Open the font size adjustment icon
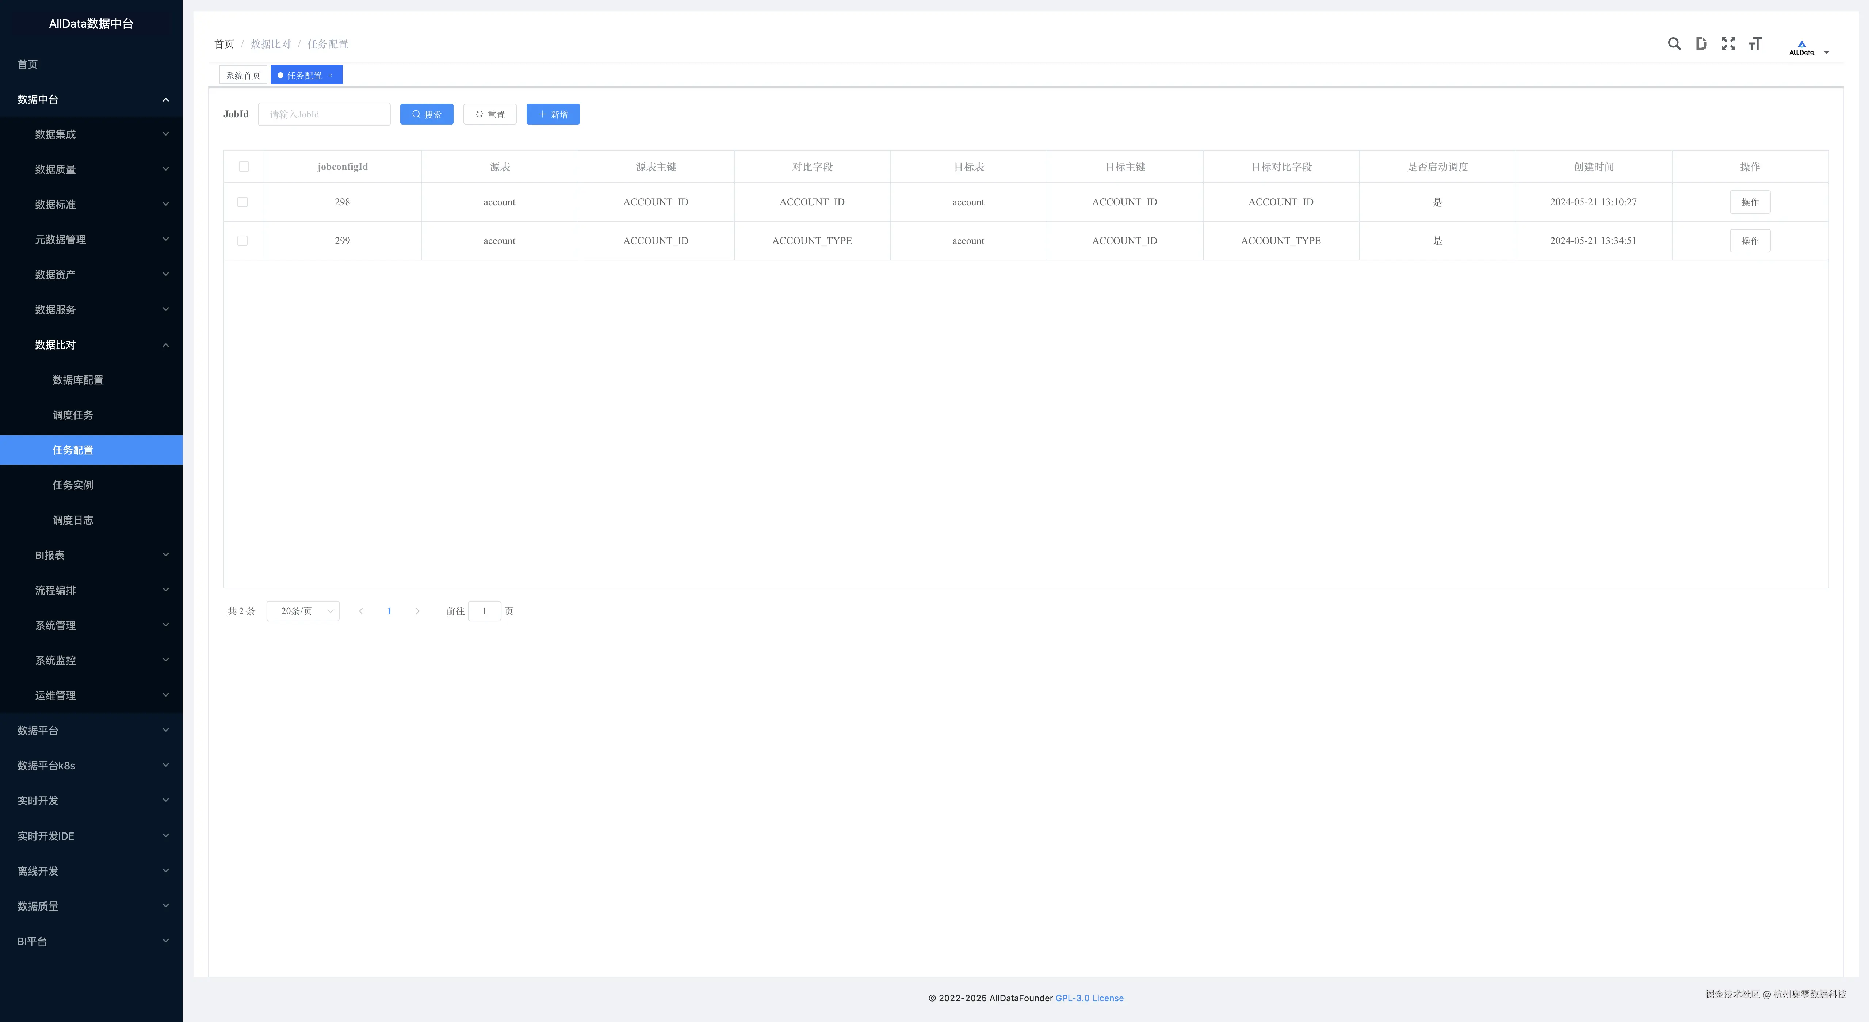This screenshot has height=1022, width=1869. tap(1755, 44)
